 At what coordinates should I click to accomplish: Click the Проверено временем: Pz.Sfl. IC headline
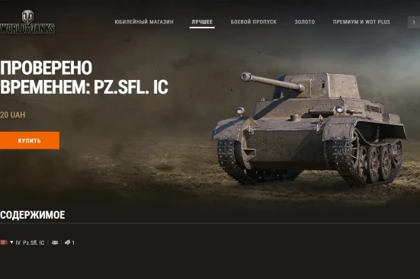click(x=84, y=78)
